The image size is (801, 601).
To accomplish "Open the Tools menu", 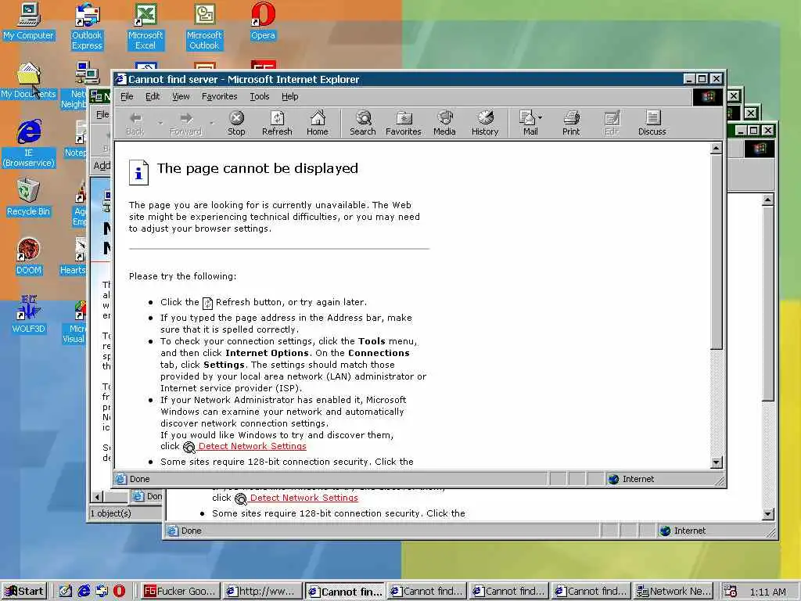I will [260, 96].
